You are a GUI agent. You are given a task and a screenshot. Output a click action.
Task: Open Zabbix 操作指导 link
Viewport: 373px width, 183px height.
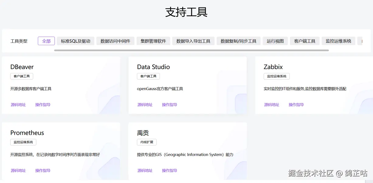point(296,105)
